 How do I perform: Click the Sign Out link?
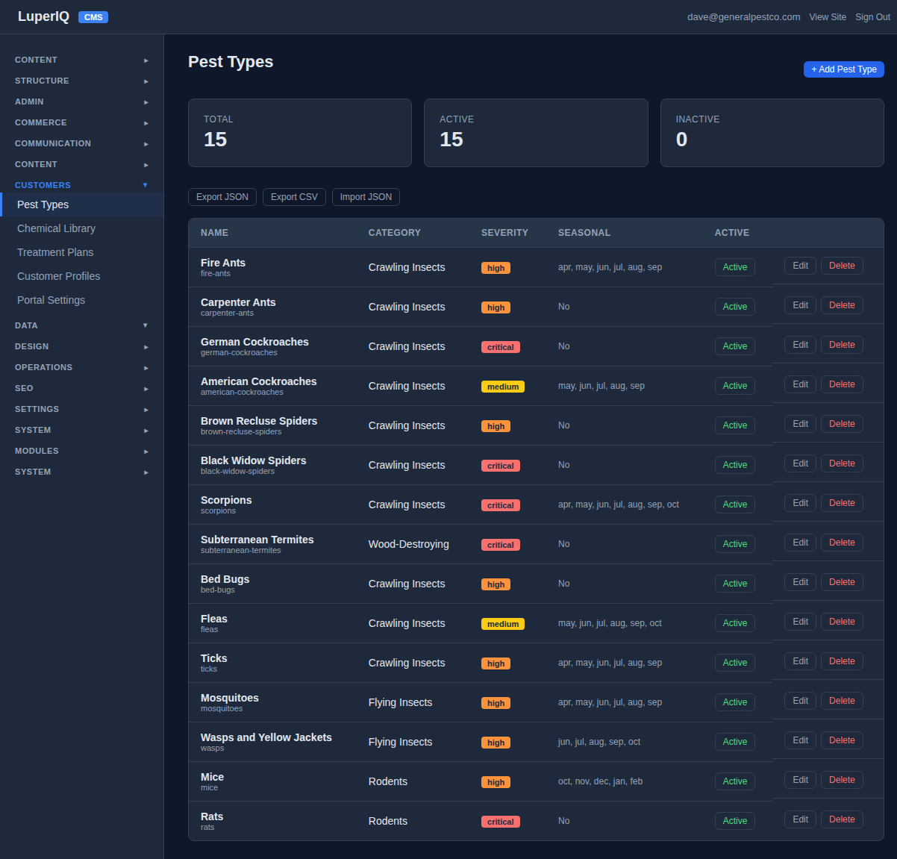(872, 17)
